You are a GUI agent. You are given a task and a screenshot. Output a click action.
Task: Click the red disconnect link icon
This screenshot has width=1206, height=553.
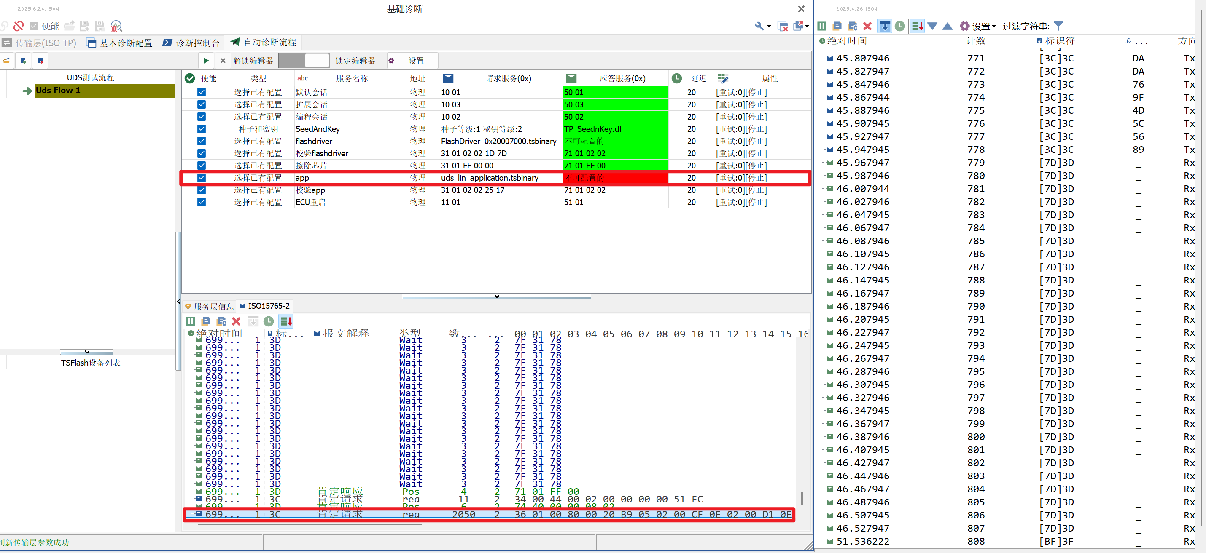click(x=18, y=26)
